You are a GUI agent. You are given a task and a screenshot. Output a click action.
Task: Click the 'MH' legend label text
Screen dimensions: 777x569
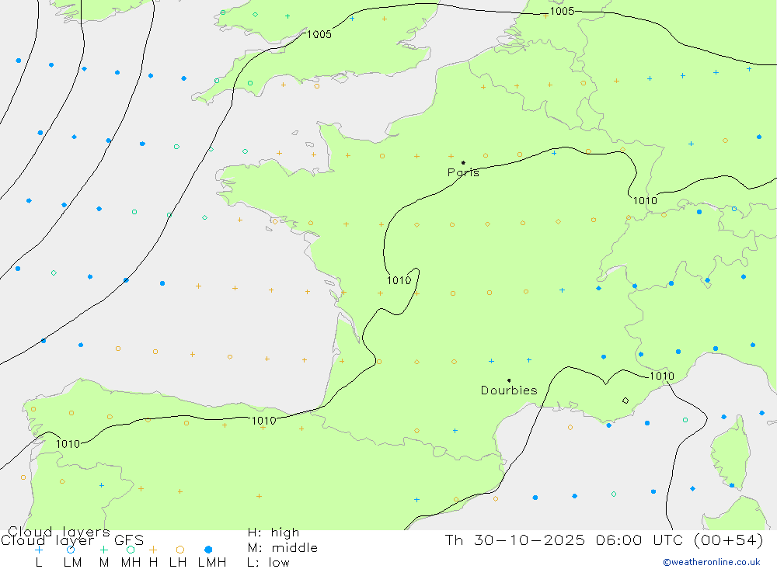point(131,563)
